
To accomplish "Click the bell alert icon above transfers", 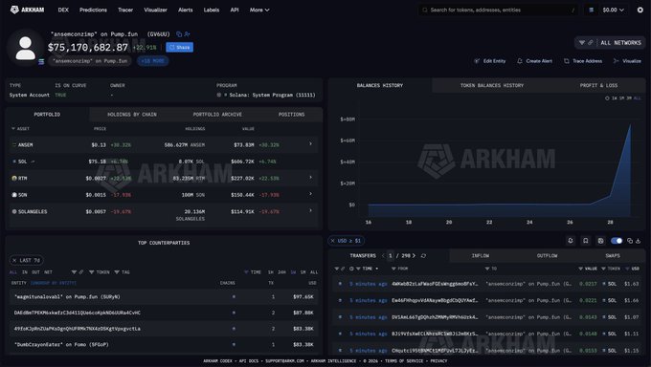I will (x=571, y=241).
